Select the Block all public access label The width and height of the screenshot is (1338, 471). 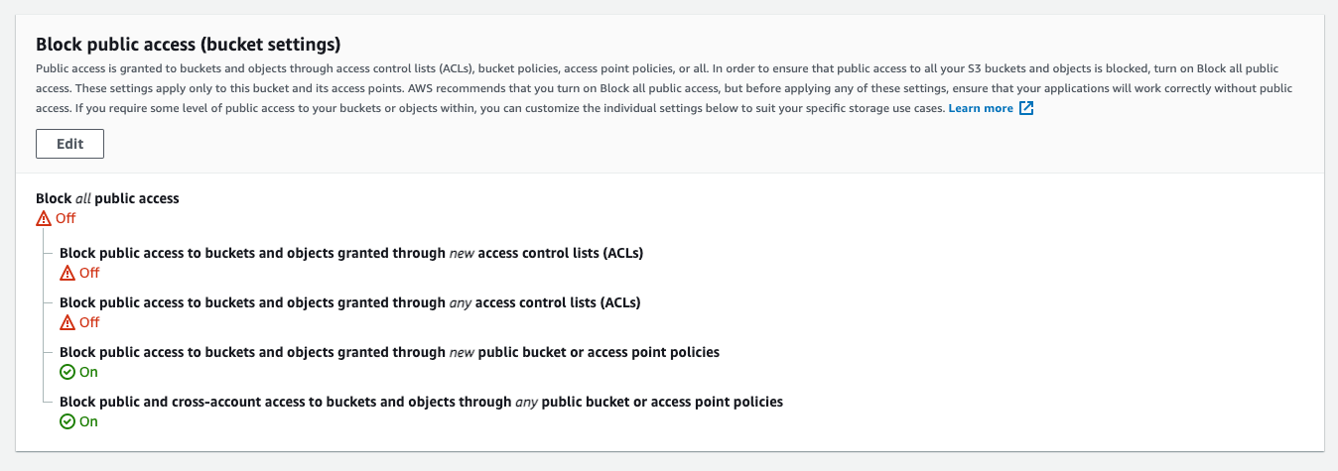107,198
